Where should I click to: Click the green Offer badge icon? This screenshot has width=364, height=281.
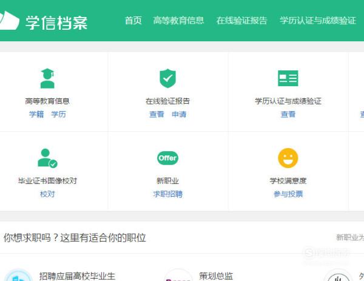[167, 158]
